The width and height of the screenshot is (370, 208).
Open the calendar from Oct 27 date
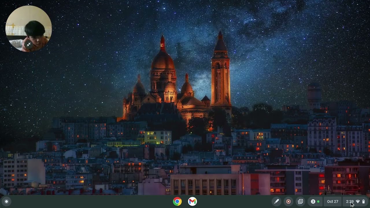tap(332, 201)
